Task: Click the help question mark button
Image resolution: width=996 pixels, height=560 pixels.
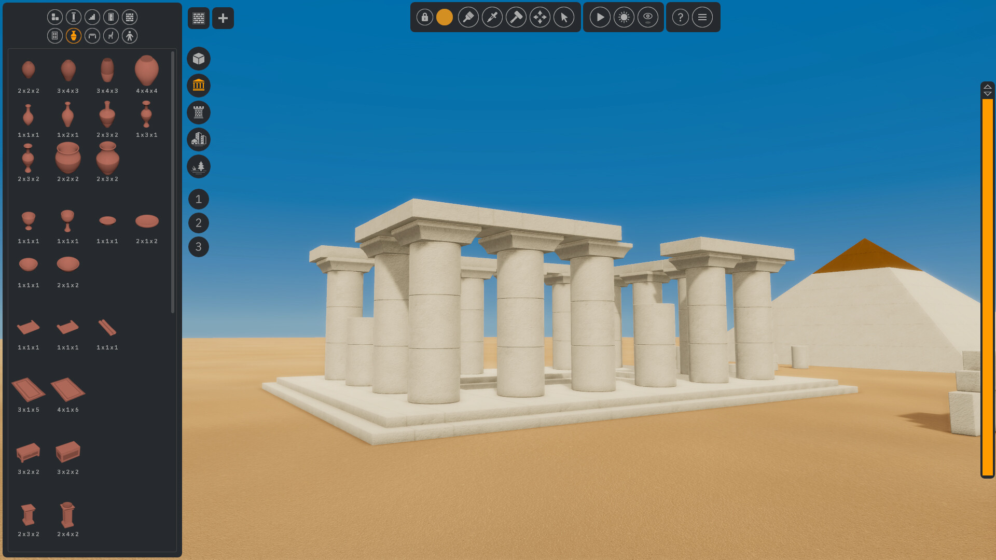Action: (x=680, y=17)
